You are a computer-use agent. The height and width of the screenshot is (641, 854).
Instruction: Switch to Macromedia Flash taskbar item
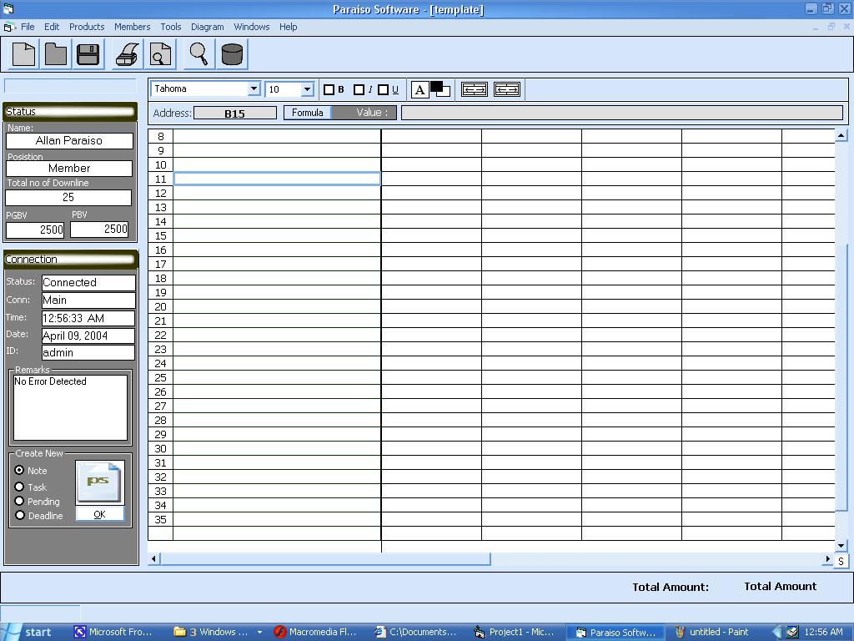point(314,633)
